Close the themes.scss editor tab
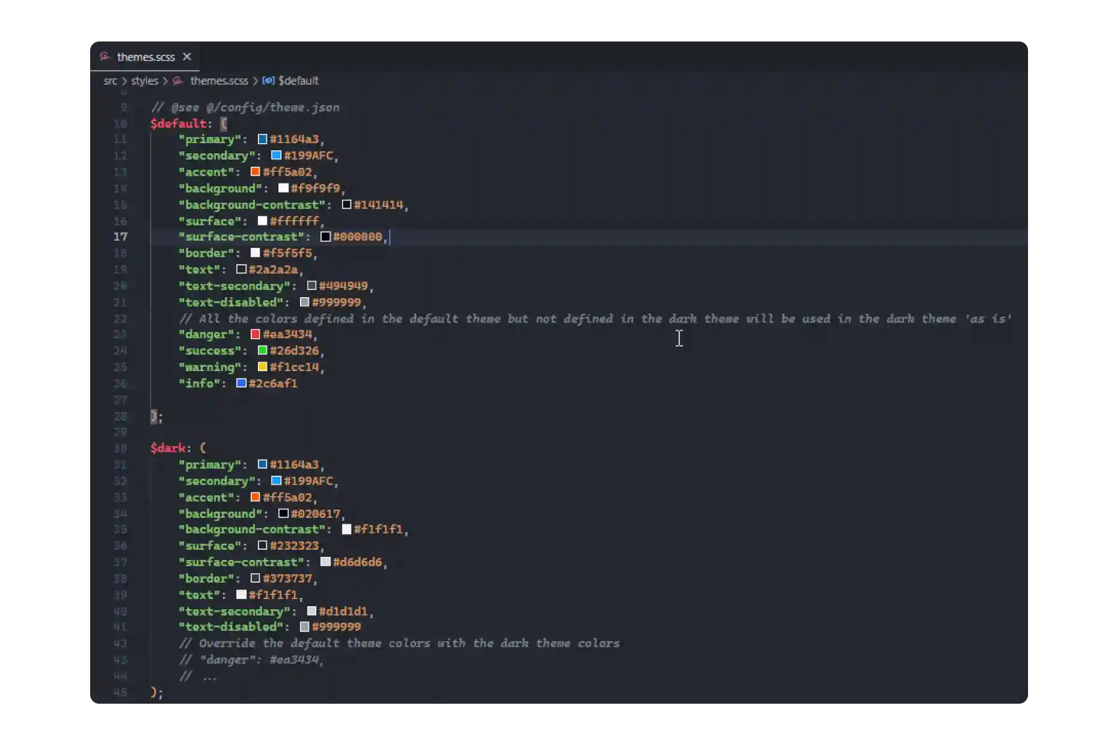 click(187, 57)
